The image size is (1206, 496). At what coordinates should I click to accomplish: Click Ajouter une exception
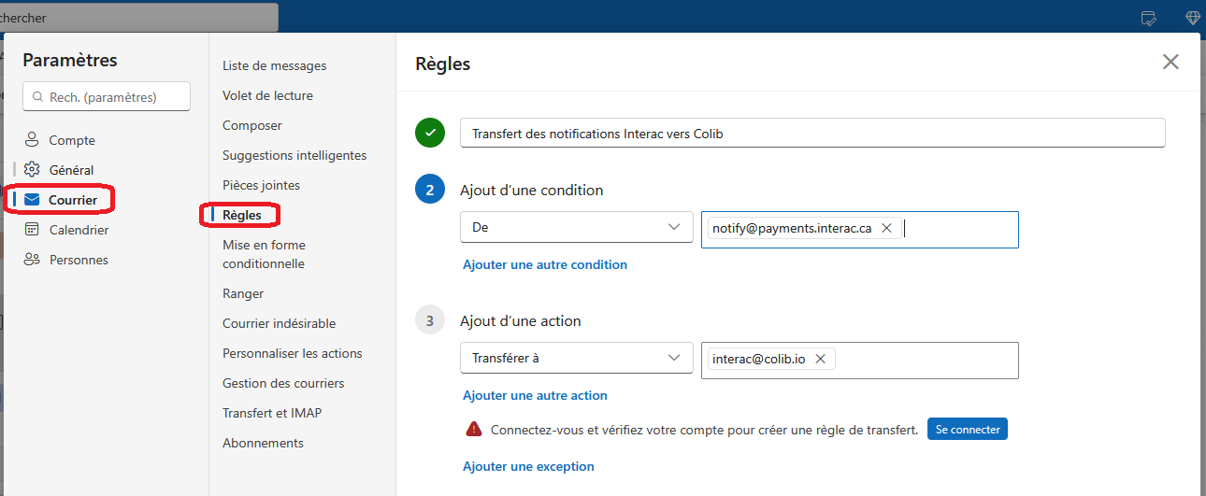pos(528,466)
